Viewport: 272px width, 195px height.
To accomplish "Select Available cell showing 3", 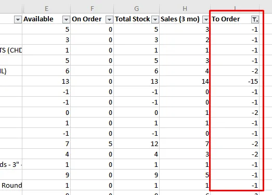I will pyautogui.click(x=46, y=40).
